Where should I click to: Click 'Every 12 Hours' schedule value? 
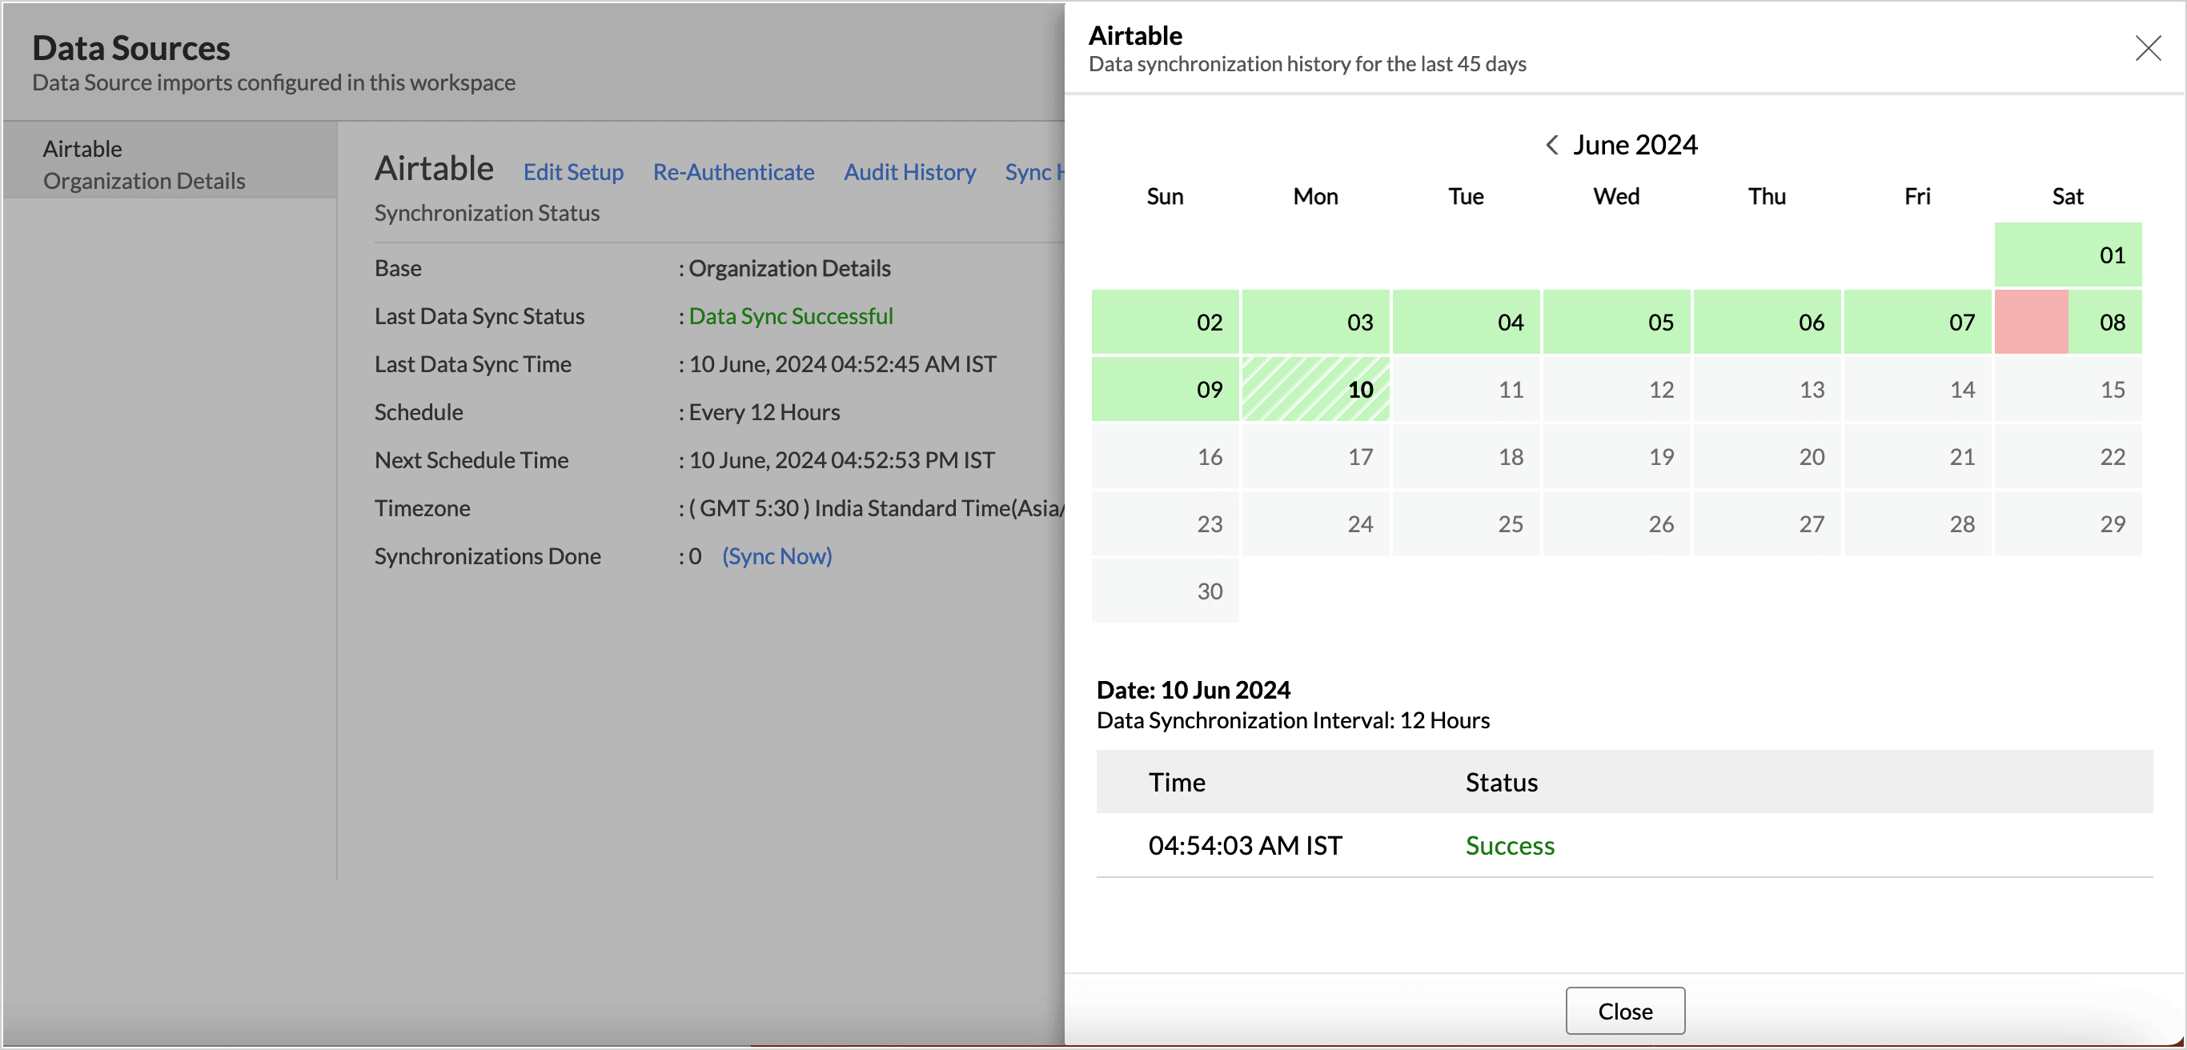[x=764, y=411]
